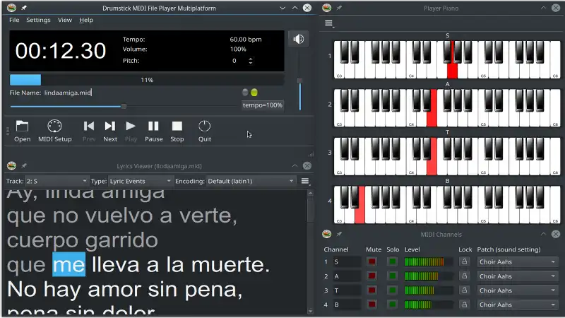Mute channel 3 T
The width and height of the screenshot is (565, 318).
[371, 290]
